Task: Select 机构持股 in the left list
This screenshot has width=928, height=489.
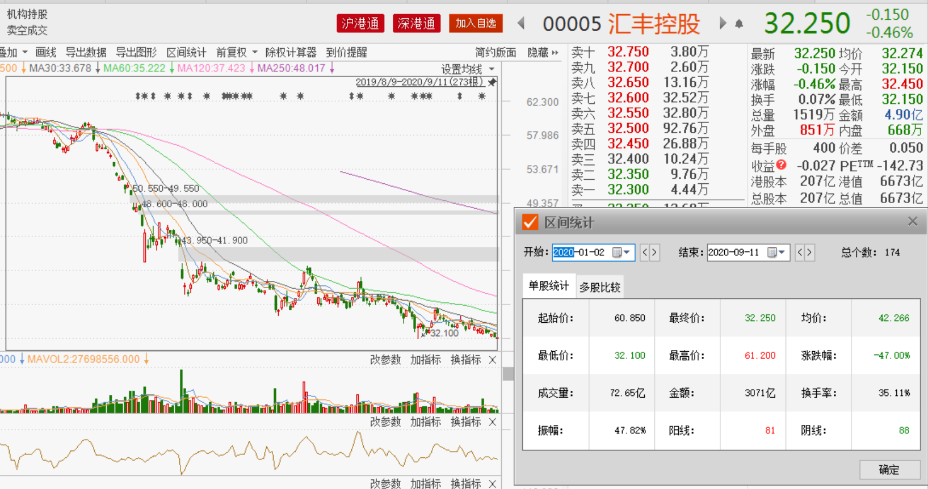Action: (x=27, y=14)
